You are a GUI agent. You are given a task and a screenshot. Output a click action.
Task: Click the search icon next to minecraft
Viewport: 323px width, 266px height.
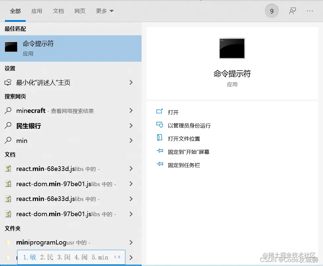8,111
